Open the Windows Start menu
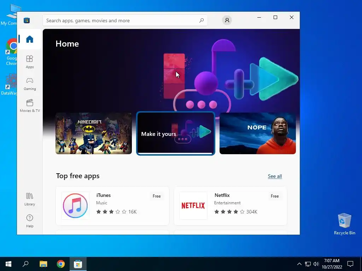The image size is (362, 271). coord(8,264)
